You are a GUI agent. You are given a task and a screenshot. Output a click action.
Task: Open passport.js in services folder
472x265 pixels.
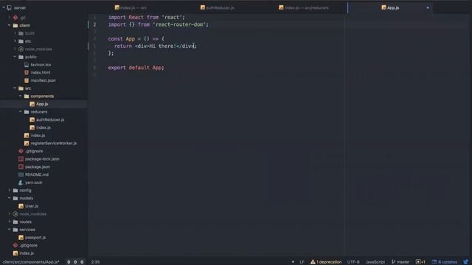pyautogui.click(x=35, y=237)
